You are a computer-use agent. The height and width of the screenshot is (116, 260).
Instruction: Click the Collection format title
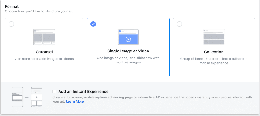pyautogui.click(x=214, y=52)
